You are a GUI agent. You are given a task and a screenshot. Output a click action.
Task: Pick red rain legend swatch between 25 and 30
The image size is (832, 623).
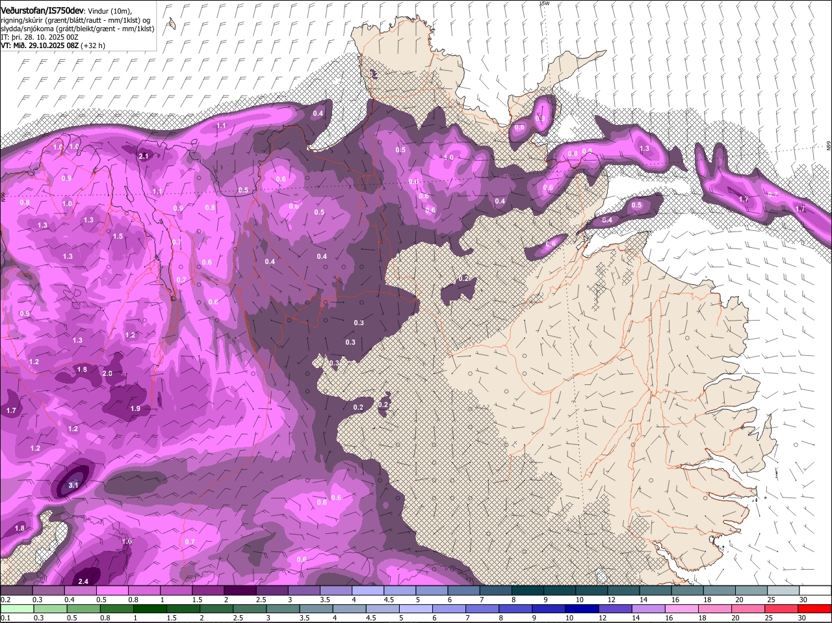[782, 609]
